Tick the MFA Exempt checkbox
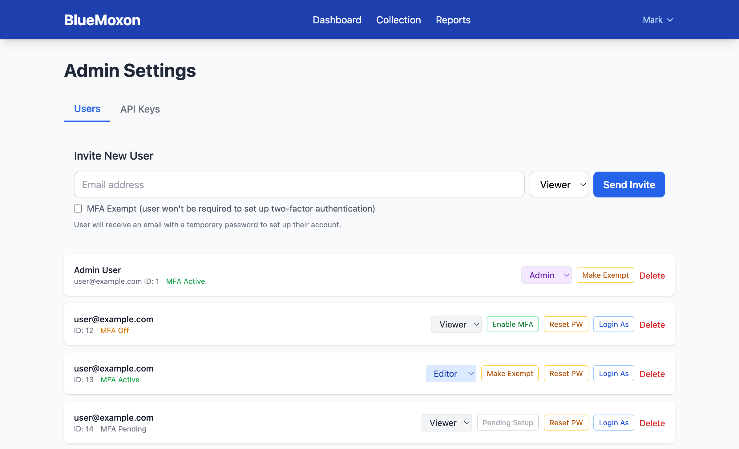The image size is (739, 449). [78, 209]
